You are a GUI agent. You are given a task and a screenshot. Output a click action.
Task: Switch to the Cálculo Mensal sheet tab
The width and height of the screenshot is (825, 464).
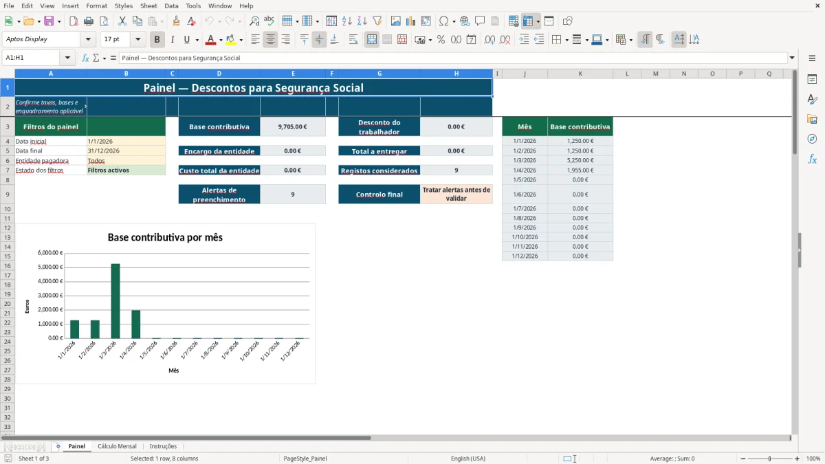tap(117, 446)
